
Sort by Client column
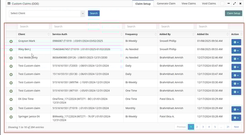[33, 34]
